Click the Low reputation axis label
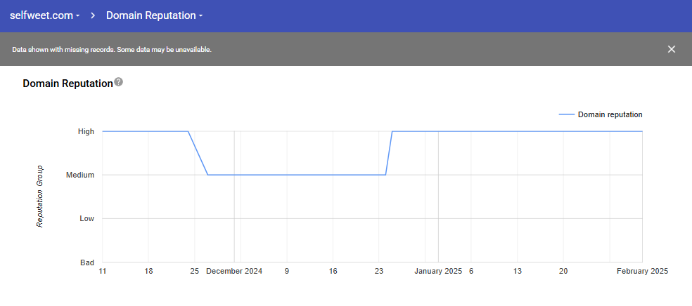692x306 pixels. pos(86,219)
